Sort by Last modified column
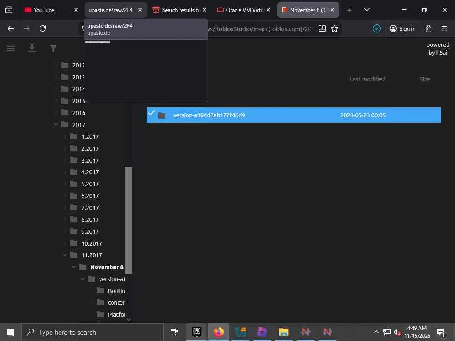This screenshot has height=341, width=455. 367,79
